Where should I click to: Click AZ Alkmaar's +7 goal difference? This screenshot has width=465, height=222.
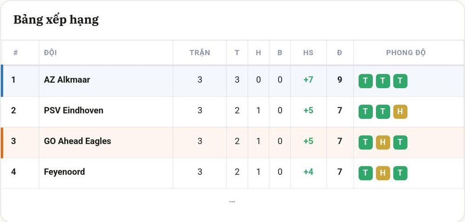[x=308, y=79]
